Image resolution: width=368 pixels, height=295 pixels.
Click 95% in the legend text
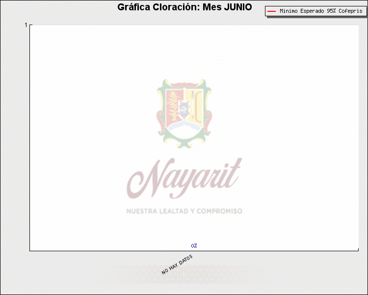pos(333,11)
